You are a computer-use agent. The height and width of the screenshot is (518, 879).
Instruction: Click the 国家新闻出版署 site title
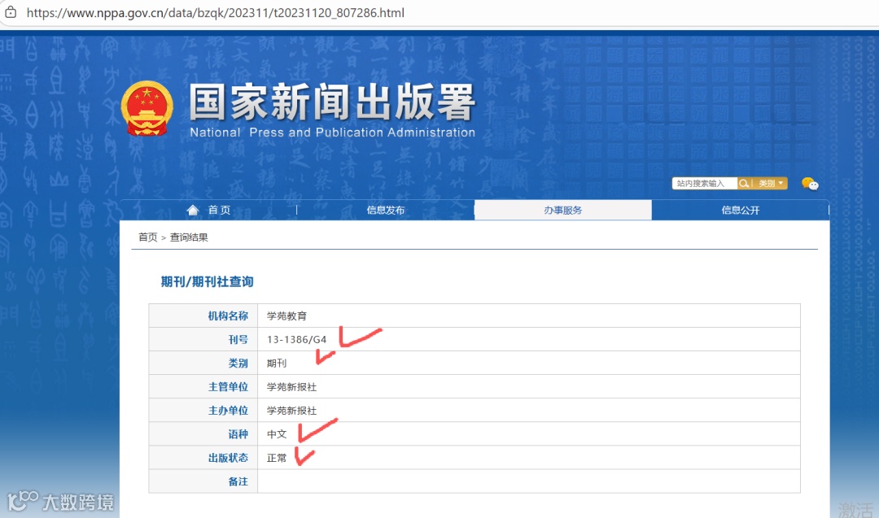pyautogui.click(x=332, y=102)
